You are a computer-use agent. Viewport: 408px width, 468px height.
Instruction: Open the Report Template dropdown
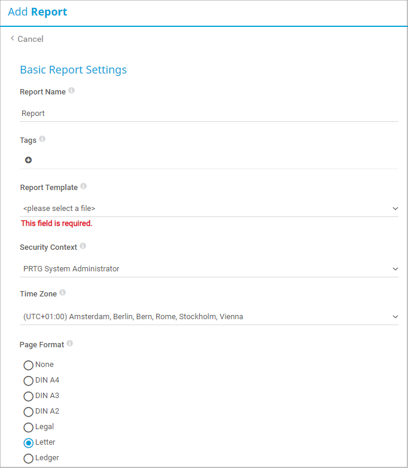(x=209, y=208)
